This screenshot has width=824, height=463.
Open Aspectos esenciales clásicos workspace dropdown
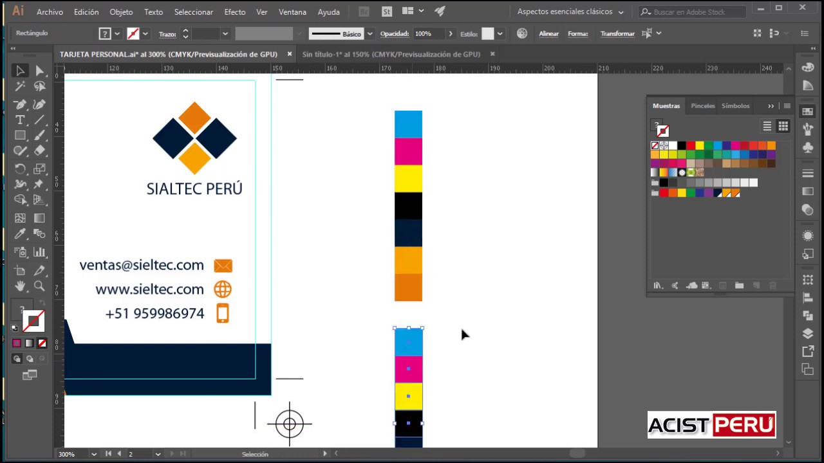tap(571, 12)
